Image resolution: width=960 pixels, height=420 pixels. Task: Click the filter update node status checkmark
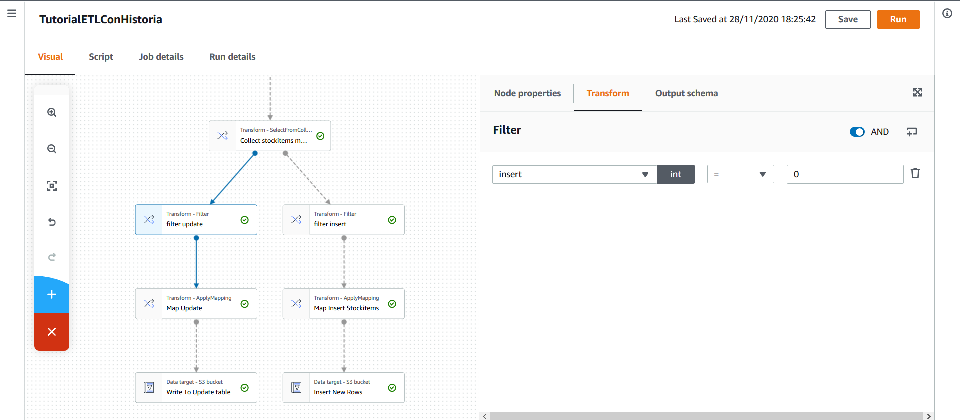(x=245, y=220)
